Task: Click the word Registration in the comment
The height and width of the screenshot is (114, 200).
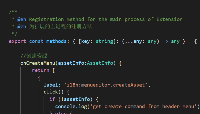Action: (46, 19)
